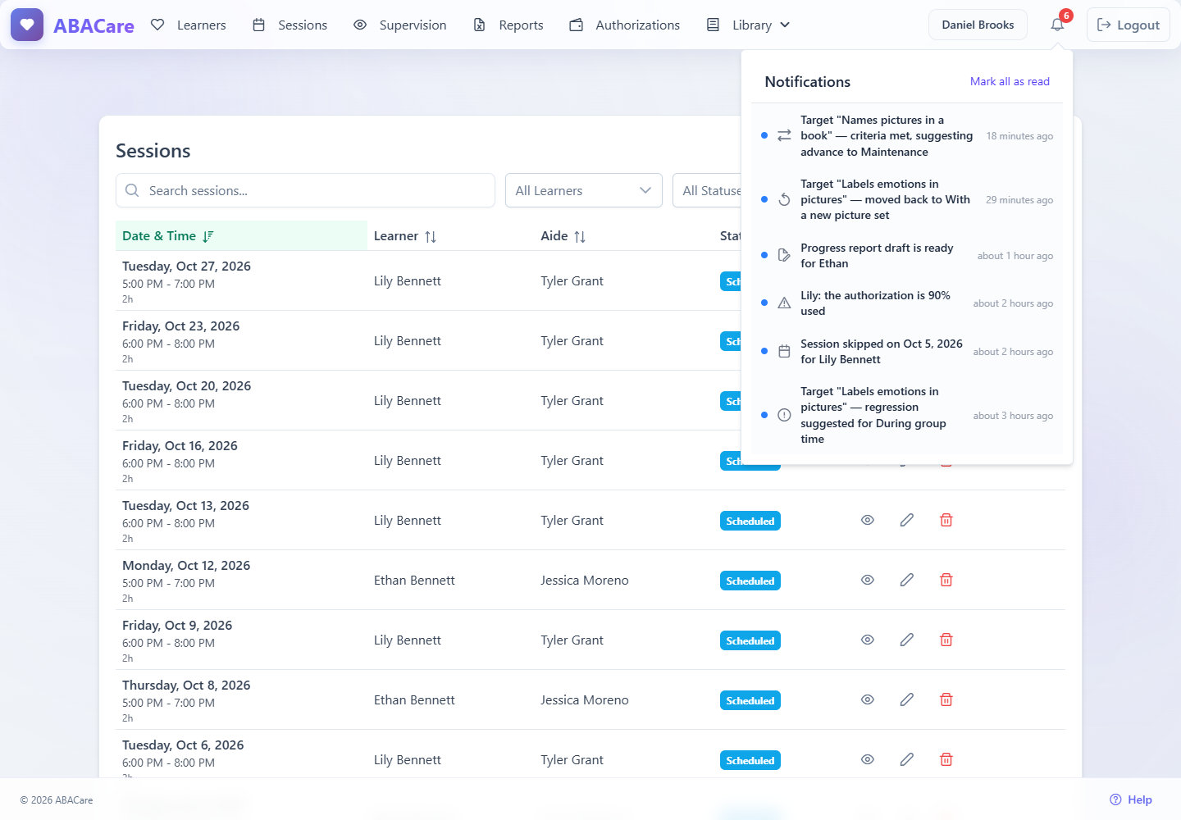1181x820 pixels.
Task: Select the "Progress report draft is ready" notification
Action: (907, 256)
